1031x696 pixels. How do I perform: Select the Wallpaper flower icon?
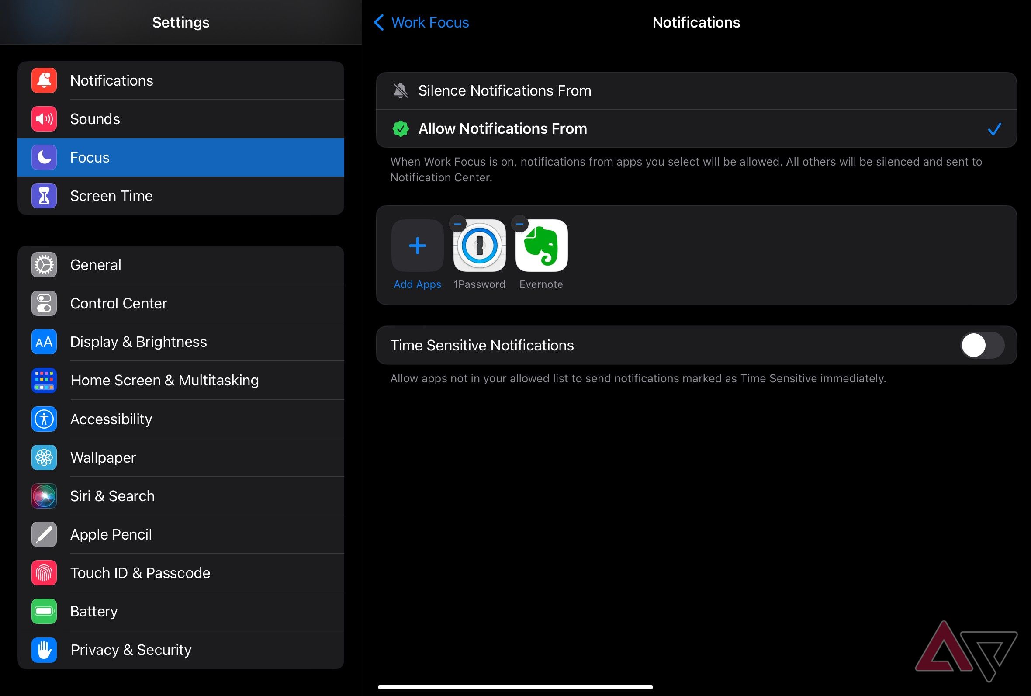[44, 458]
